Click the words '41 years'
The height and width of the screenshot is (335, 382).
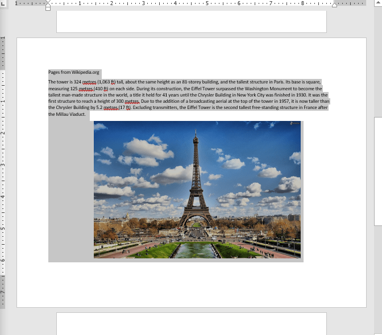coord(171,95)
